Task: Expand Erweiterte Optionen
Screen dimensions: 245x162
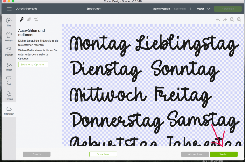Action: pyautogui.click(x=33, y=65)
